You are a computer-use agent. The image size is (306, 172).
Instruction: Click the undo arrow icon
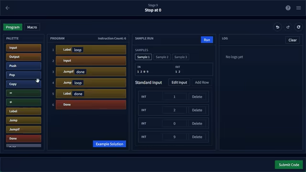[277, 27]
